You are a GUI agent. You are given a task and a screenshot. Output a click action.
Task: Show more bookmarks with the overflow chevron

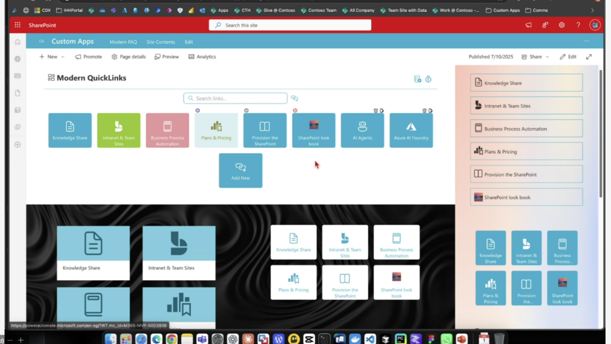point(593,11)
